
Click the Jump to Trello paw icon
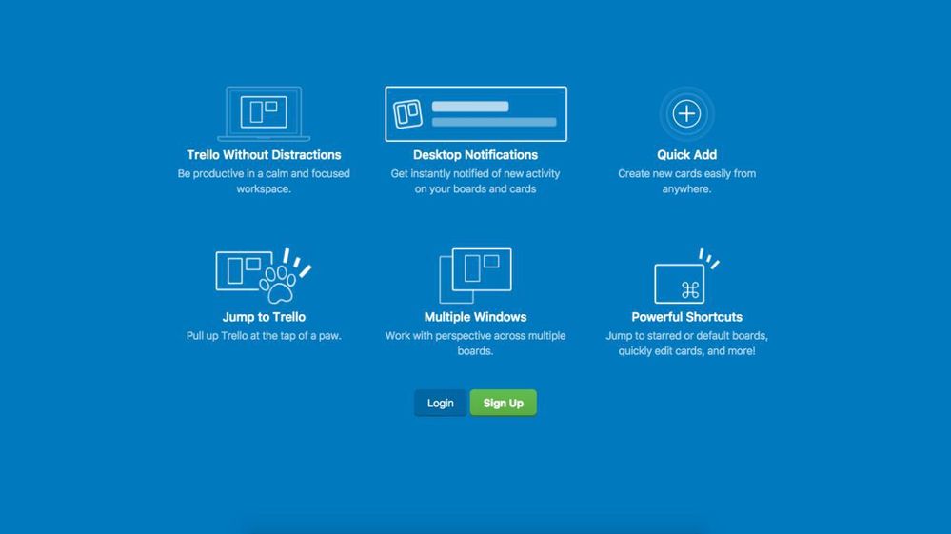[264, 276]
